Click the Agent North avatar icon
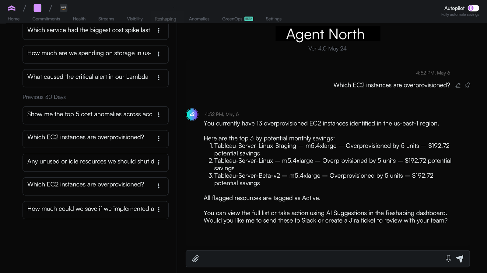The height and width of the screenshot is (273, 487). 192,114
